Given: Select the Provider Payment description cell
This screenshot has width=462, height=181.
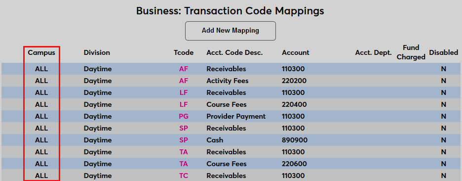Looking at the screenshot, I should (x=236, y=116).
